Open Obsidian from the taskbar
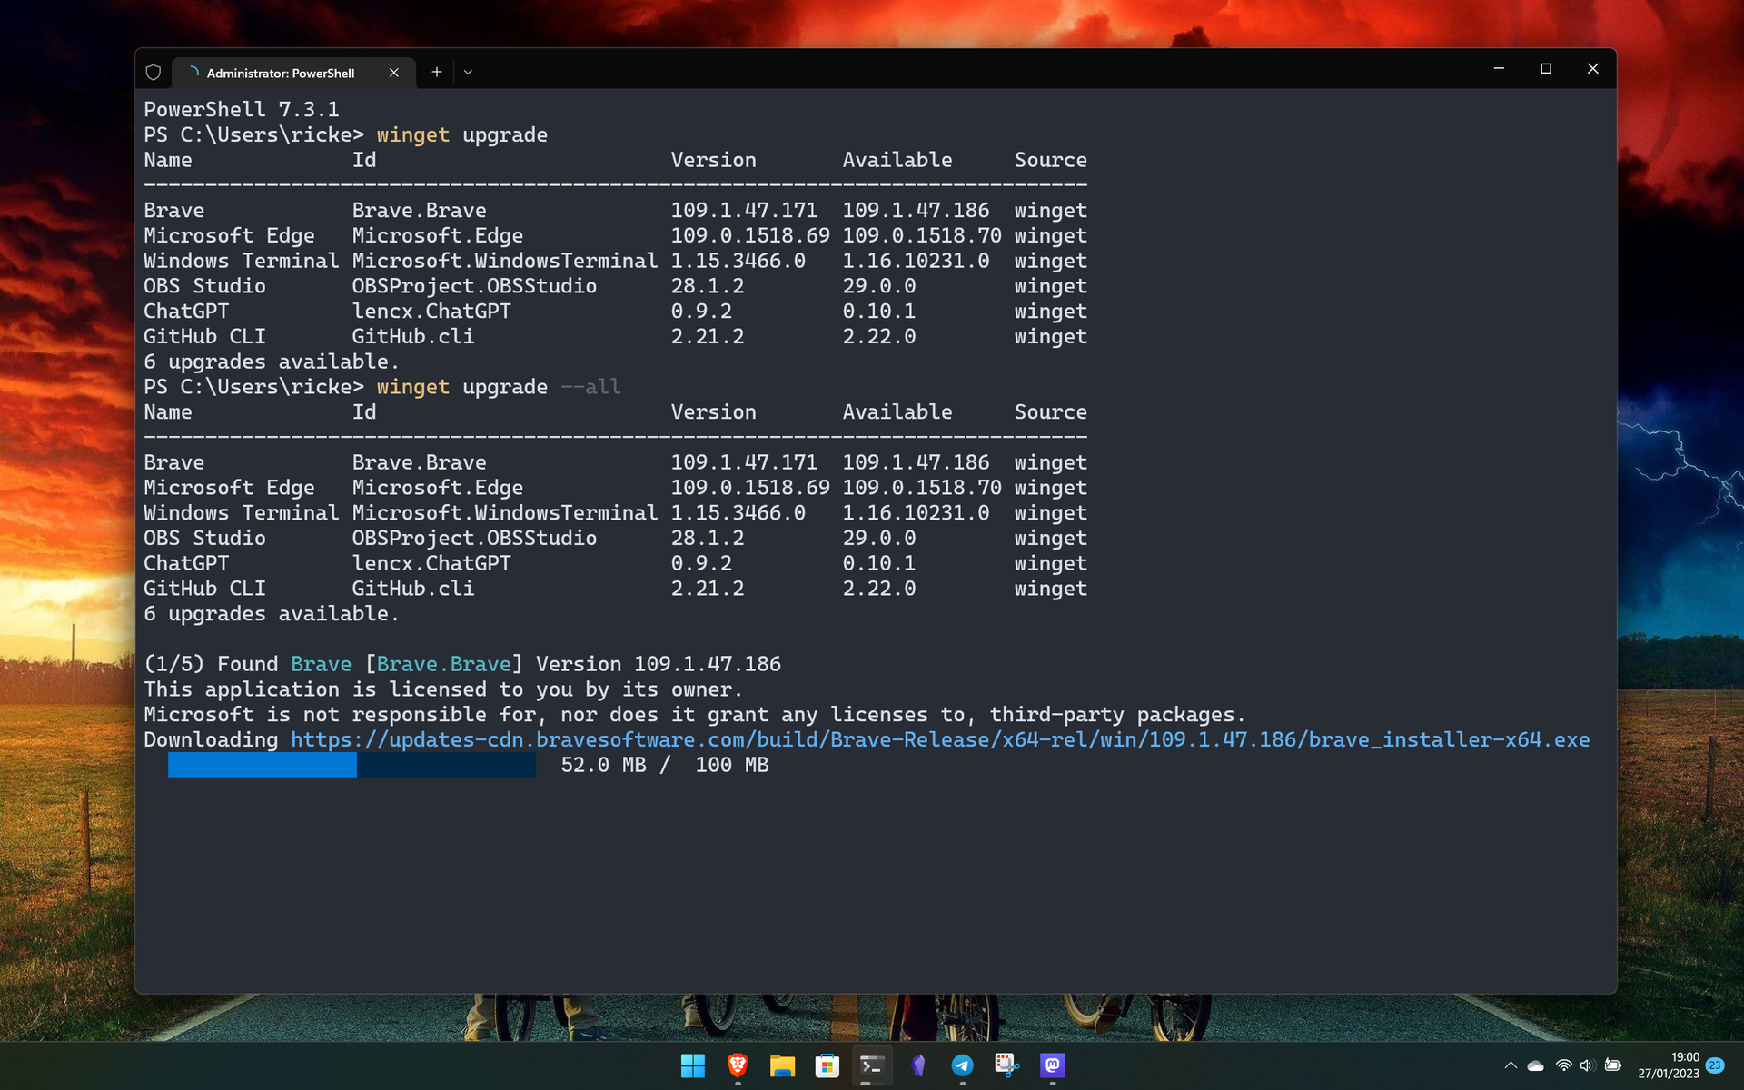 917,1065
